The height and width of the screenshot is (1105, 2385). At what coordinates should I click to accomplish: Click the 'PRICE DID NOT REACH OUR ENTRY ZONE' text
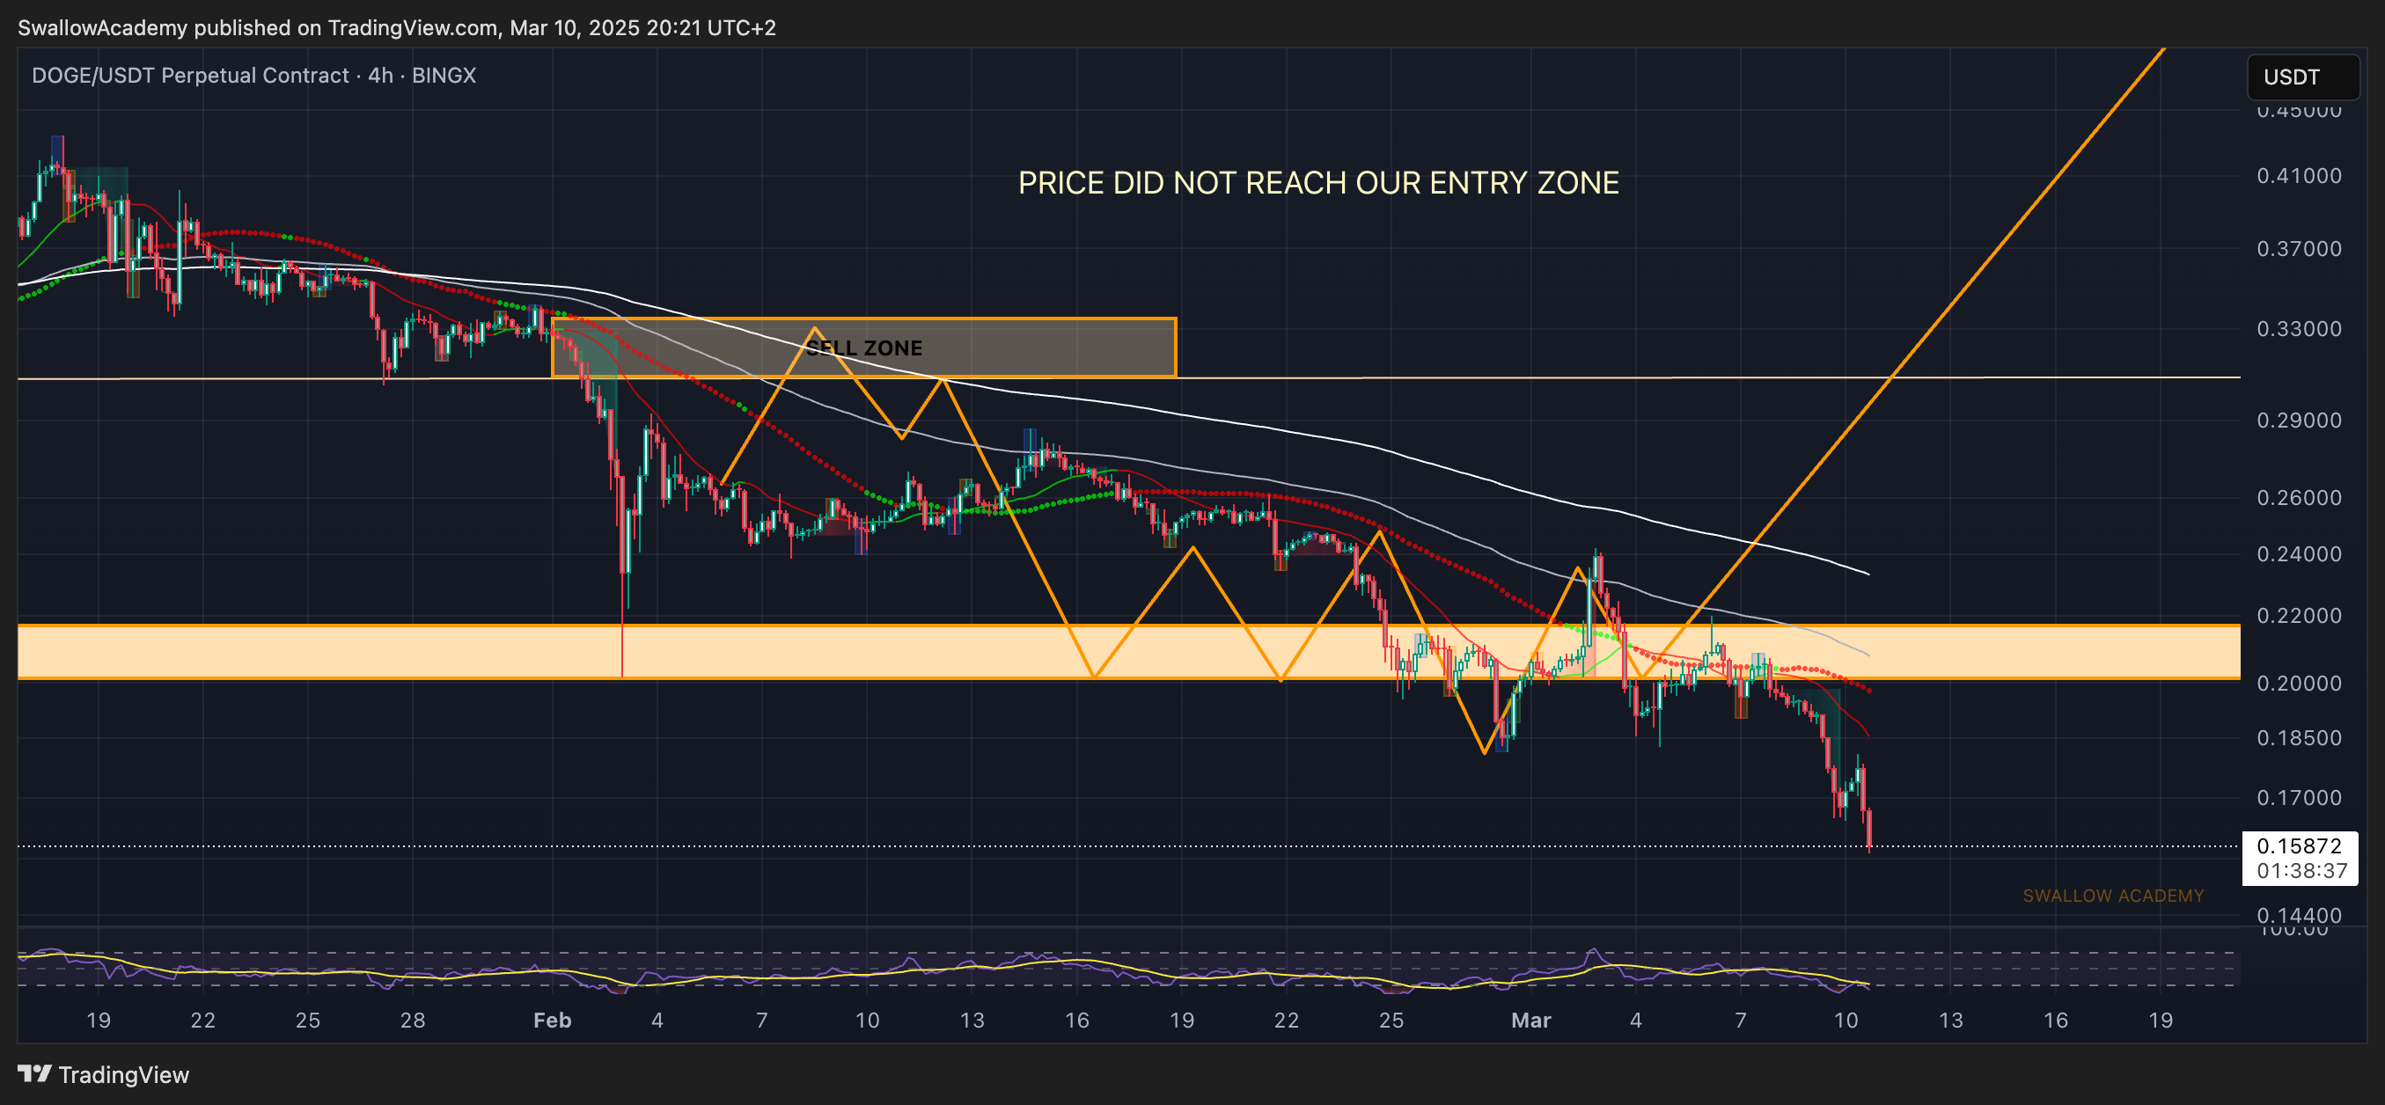(1318, 182)
